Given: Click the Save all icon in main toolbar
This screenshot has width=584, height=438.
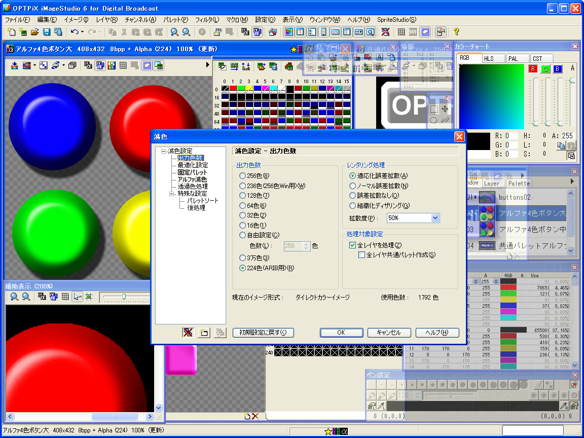Looking at the screenshot, I should pyautogui.click(x=58, y=32).
